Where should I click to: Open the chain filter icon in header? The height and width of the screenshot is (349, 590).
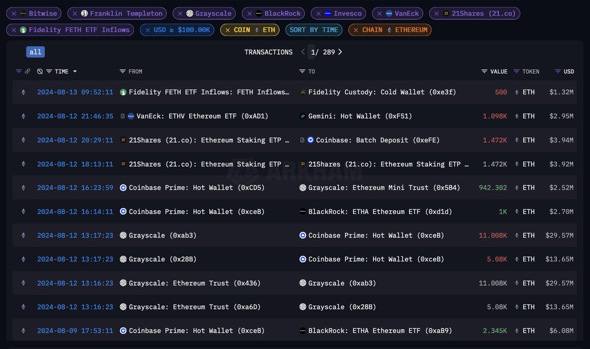tap(19, 72)
